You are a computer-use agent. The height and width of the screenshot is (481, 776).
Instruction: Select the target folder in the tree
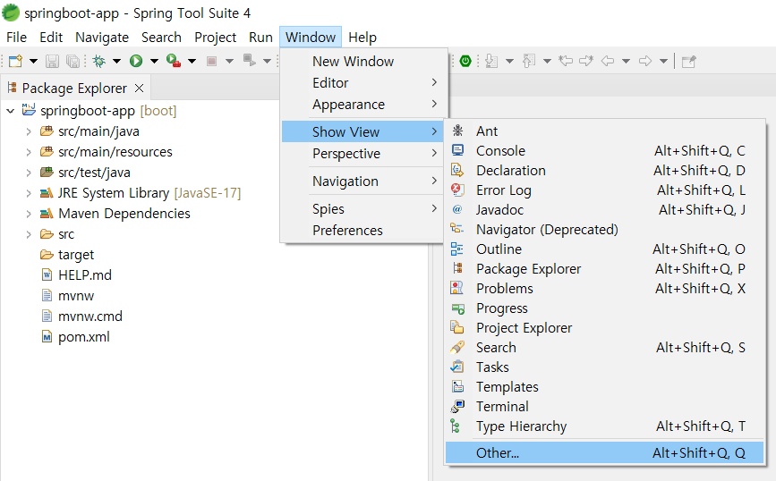(76, 255)
